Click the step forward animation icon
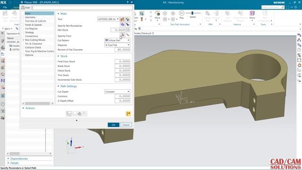 [173, 13]
